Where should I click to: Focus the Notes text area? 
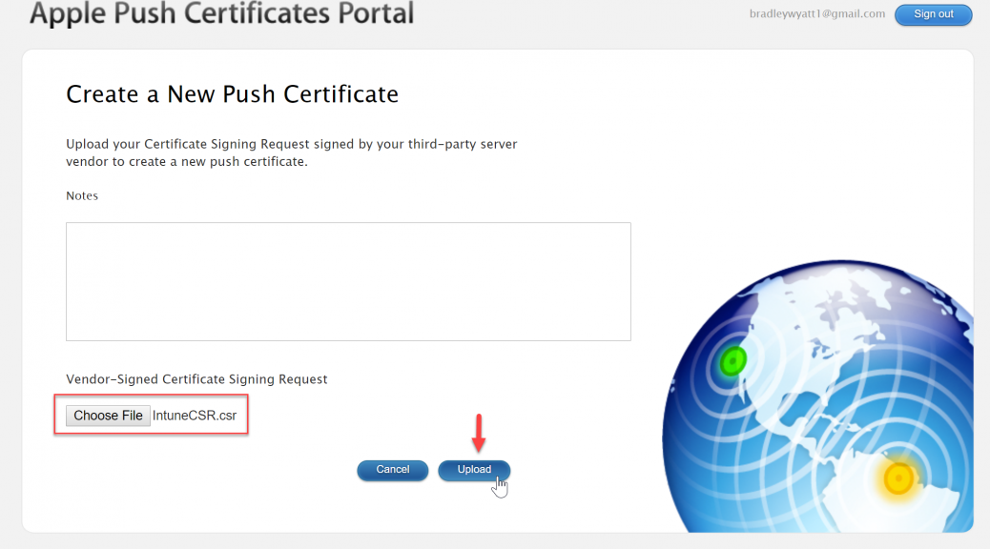coord(348,281)
